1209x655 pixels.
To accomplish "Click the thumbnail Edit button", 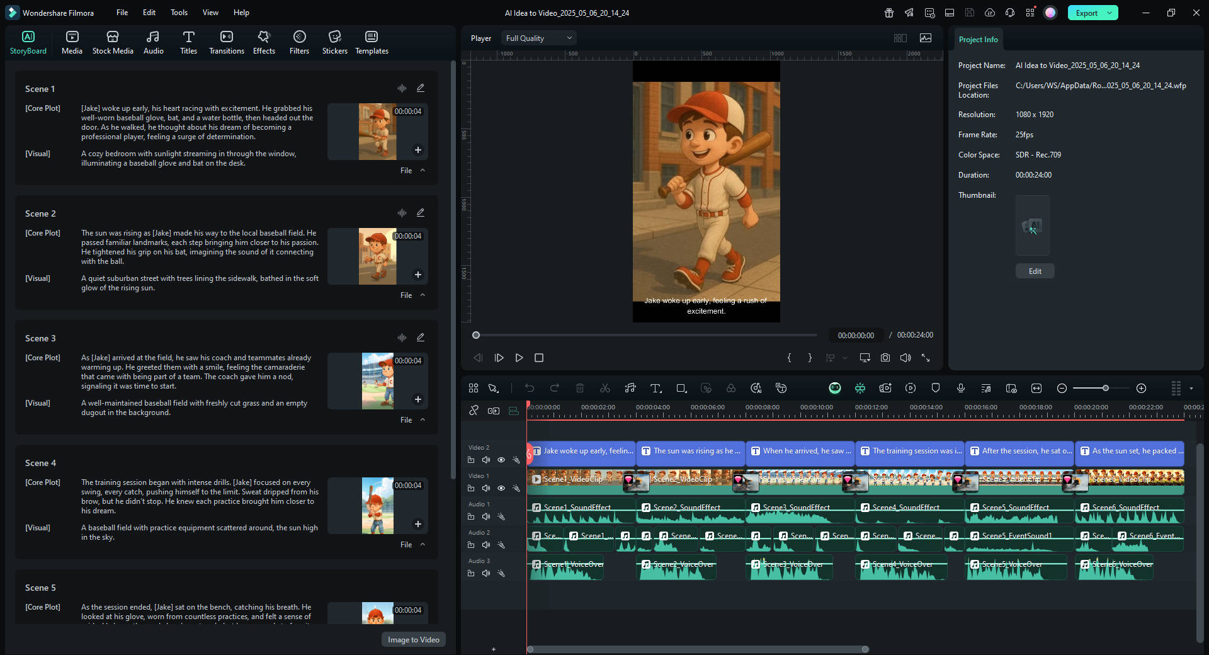I will pyautogui.click(x=1035, y=271).
